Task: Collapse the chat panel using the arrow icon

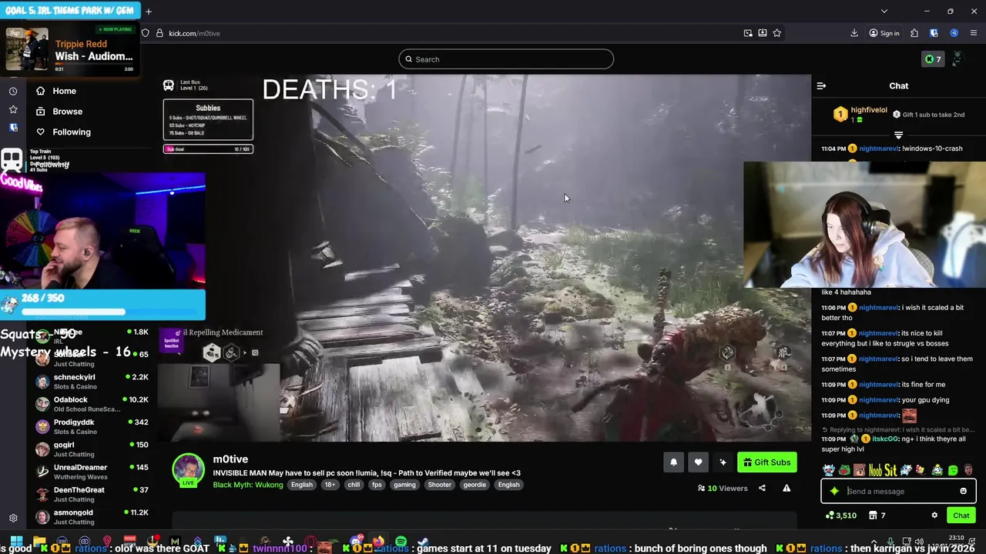Action: point(821,86)
